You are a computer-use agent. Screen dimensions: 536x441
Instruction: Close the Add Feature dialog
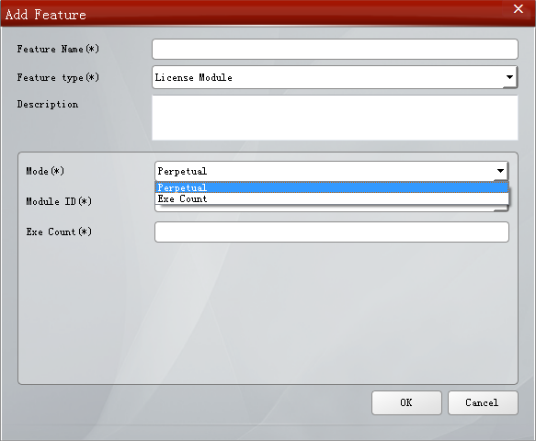(519, 9)
